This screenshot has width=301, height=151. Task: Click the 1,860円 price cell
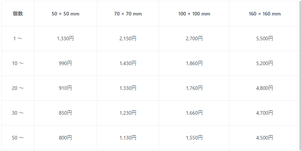tap(194, 63)
